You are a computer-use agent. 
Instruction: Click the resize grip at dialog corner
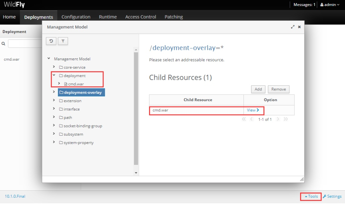tap(302, 180)
